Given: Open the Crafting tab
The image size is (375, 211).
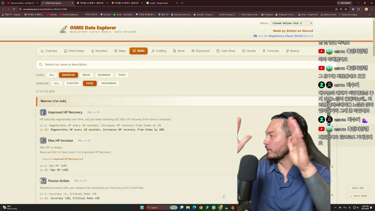Looking at the screenshot, I should (159, 51).
